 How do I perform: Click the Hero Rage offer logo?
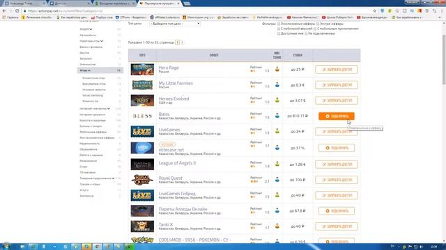pos(142,69)
